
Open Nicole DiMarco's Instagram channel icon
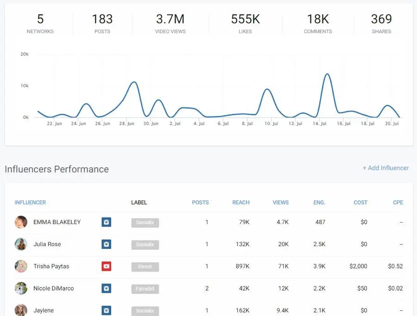pos(107,288)
